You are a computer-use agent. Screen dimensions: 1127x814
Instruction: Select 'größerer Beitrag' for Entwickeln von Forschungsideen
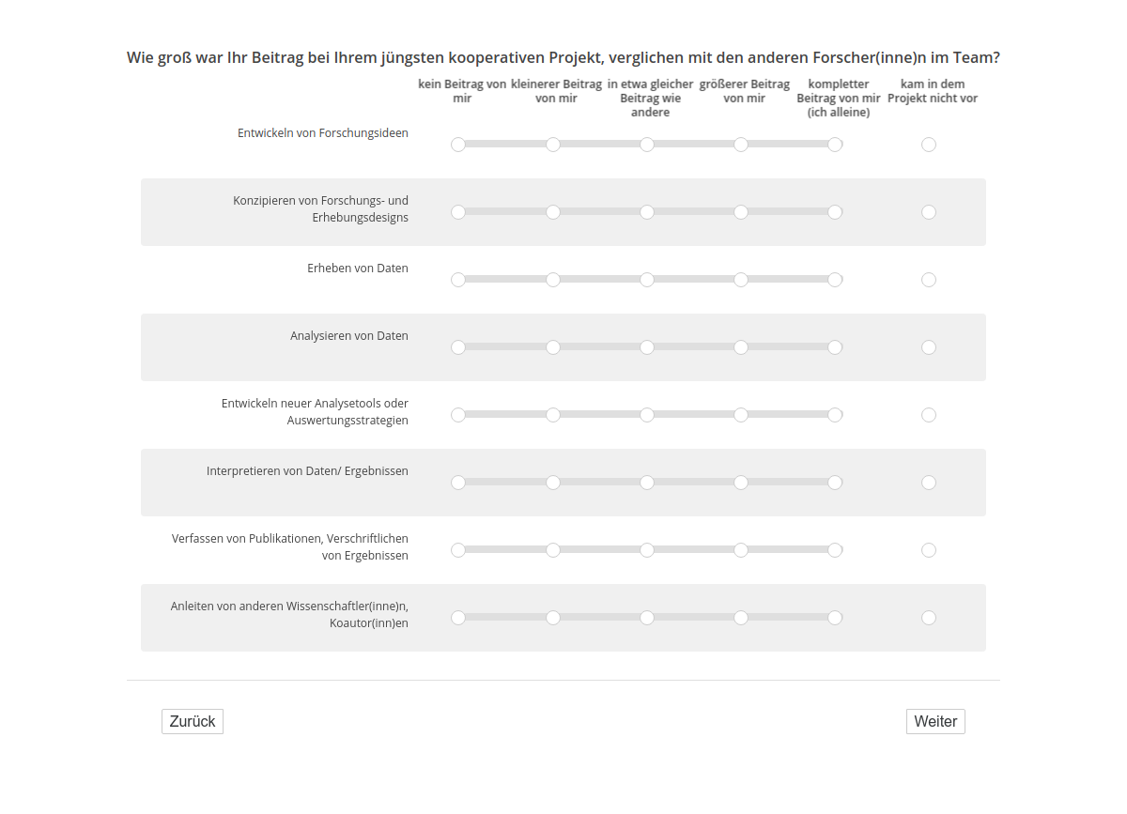pos(741,145)
